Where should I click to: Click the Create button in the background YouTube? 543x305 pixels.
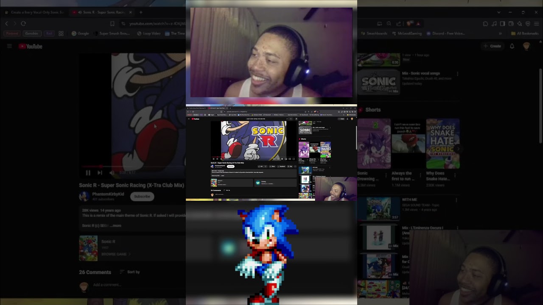tap(492, 46)
